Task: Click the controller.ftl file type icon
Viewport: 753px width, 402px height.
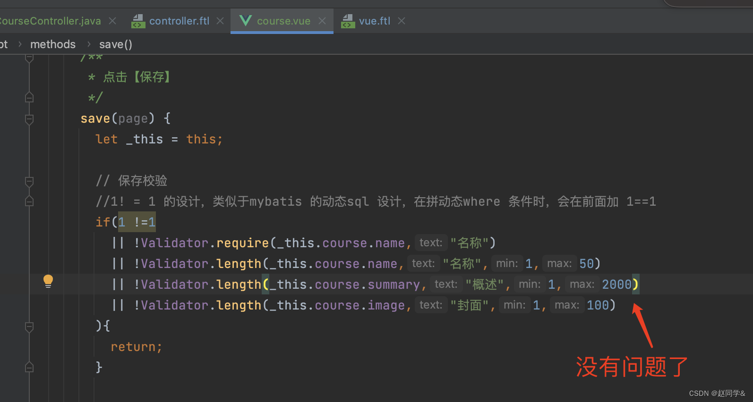Action: (138, 21)
